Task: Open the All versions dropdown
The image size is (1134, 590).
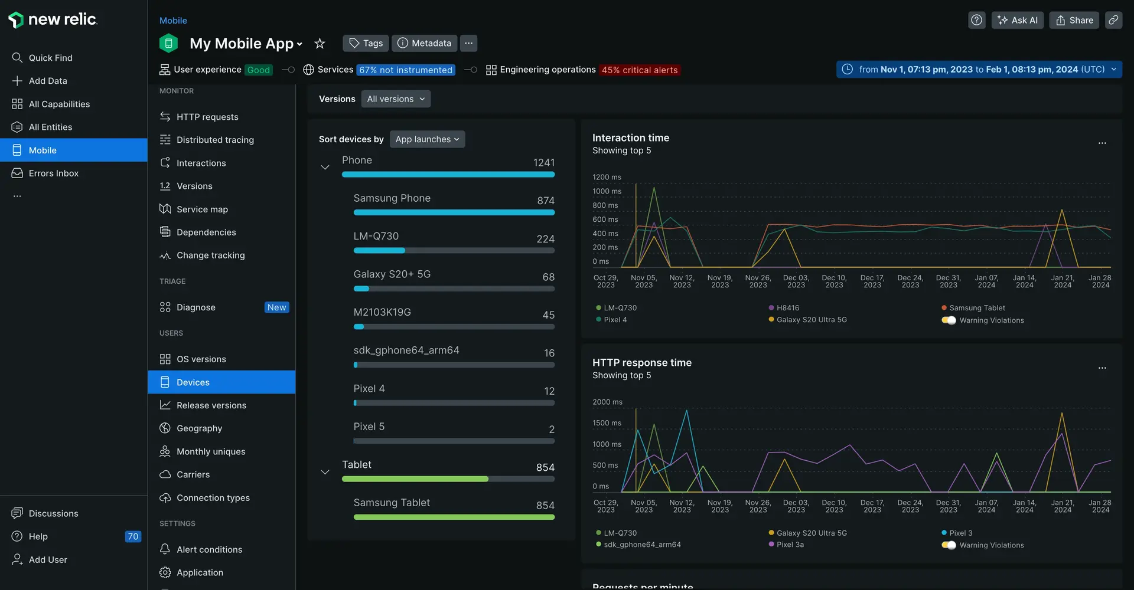Action: [x=396, y=99]
